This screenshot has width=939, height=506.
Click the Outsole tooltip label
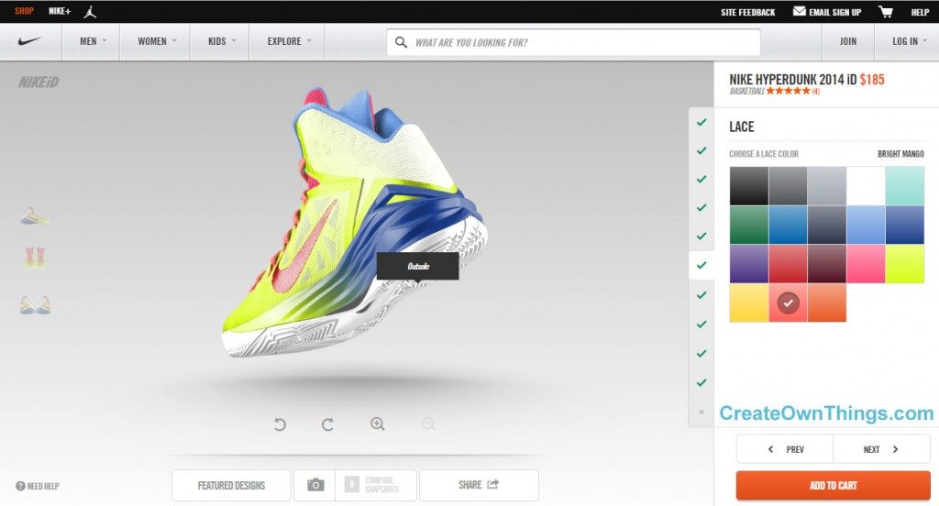click(x=418, y=266)
